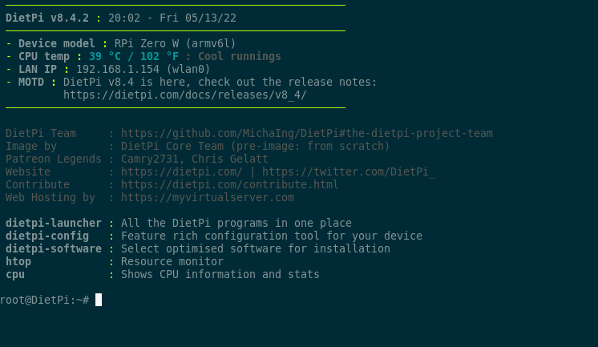Click the Cool runnings status text
598x347 pixels.
[x=240, y=56]
